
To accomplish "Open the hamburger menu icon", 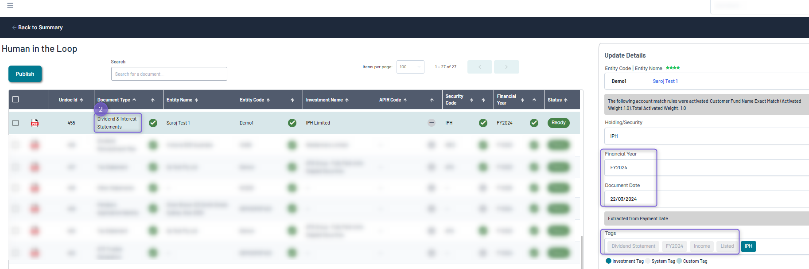I will tap(10, 5).
